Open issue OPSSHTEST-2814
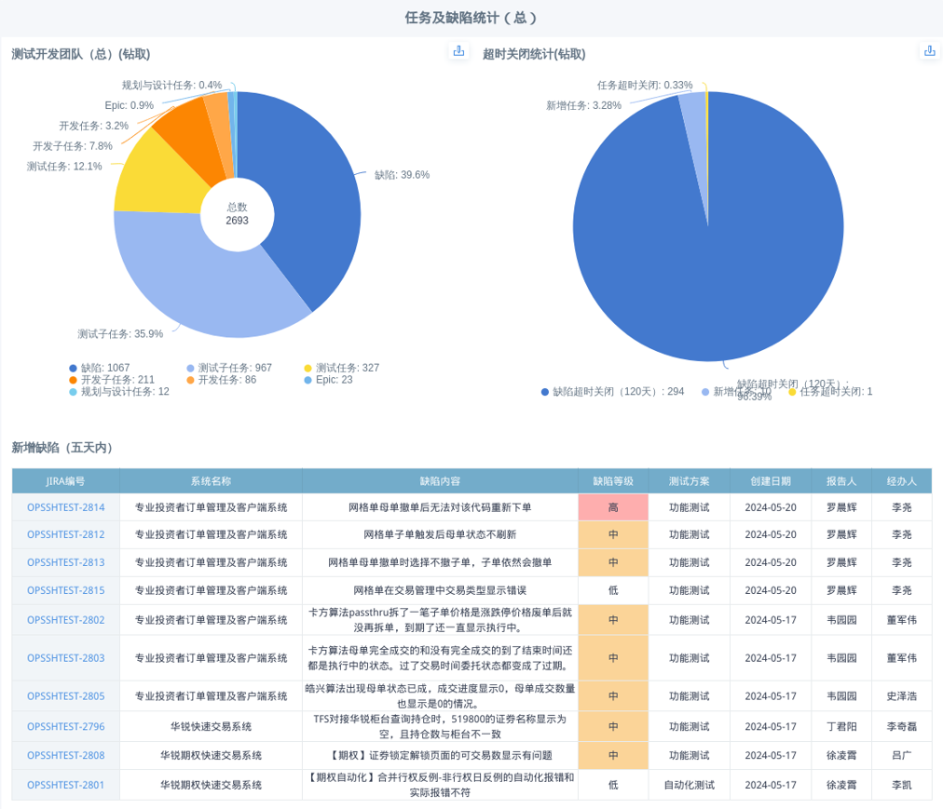This screenshot has width=943, height=809. pos(65,507)
